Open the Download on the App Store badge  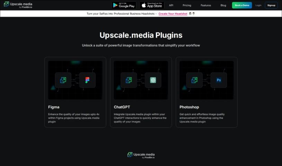click(x=152, y=5)
